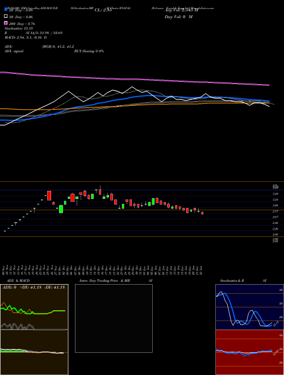Click the 'Stochastics: 15.15' reading
This screenshot has height=375, width=284.
18,28
